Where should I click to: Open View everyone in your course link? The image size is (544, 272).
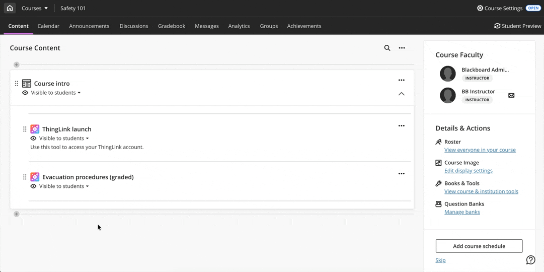pos(480,150)
